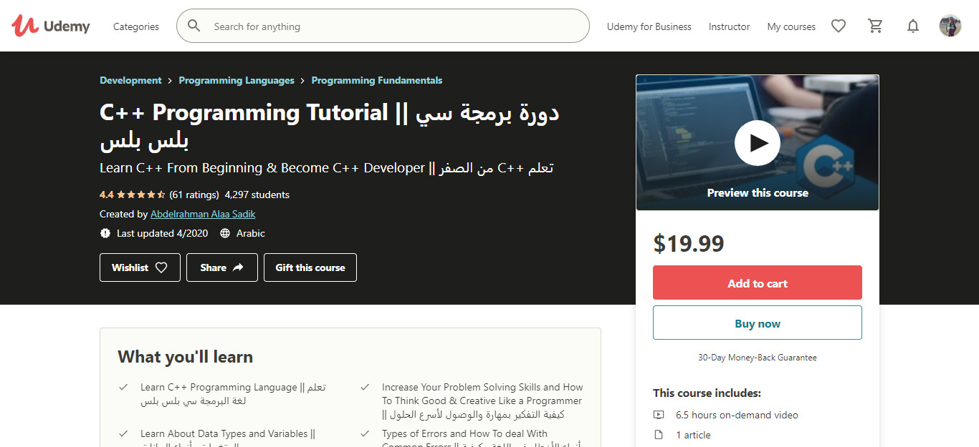Click the Gift this course button
Image resolution: width=979 pixels, height=447 pixels.
[310, 267]
